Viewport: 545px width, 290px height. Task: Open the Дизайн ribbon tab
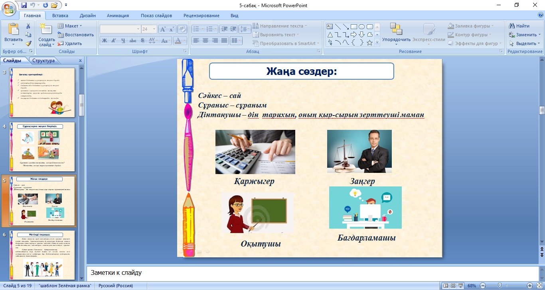click(87, 16)
